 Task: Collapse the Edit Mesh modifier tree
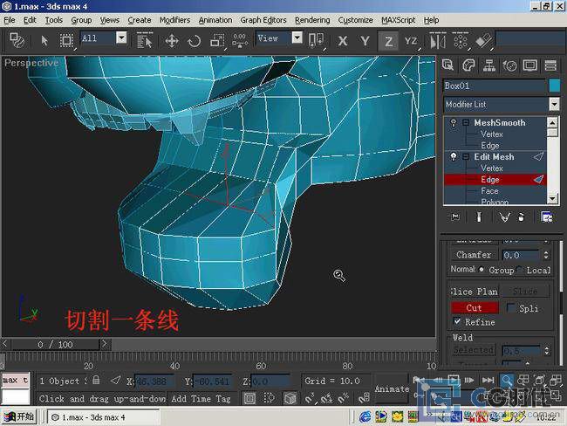[466, 157]
